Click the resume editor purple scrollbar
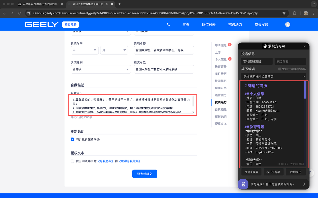This screenshot has width=318, height=198. point(305,90)
